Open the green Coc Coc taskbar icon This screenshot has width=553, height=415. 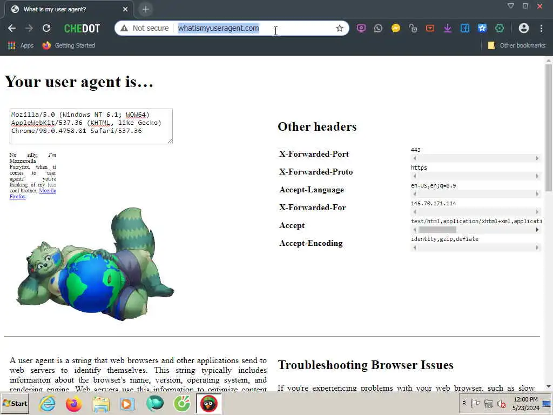coord(181,404)
